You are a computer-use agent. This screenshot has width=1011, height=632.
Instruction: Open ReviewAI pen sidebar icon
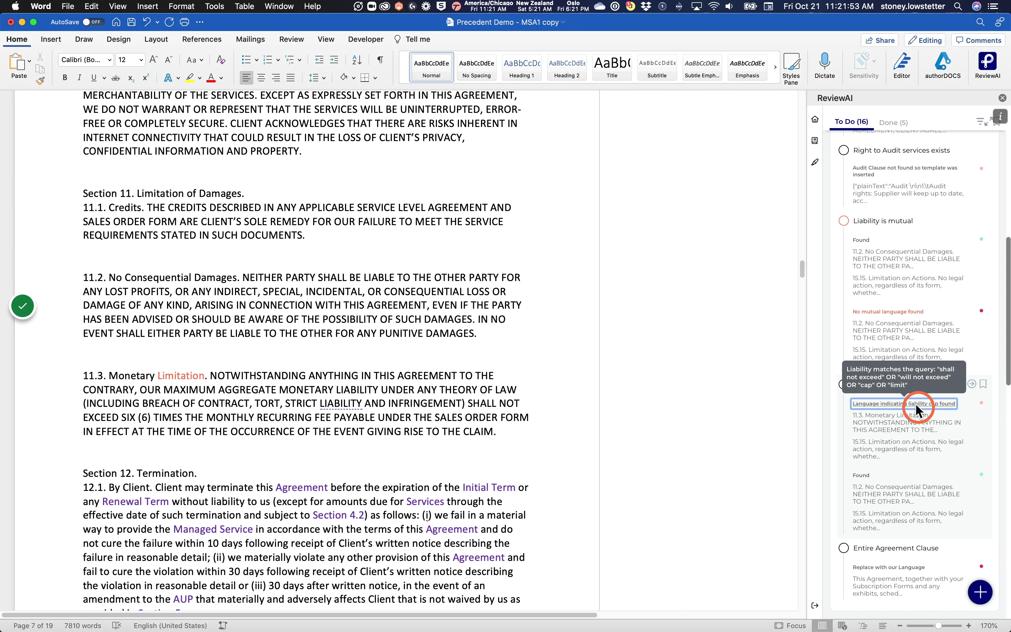(x=815, y=162)
